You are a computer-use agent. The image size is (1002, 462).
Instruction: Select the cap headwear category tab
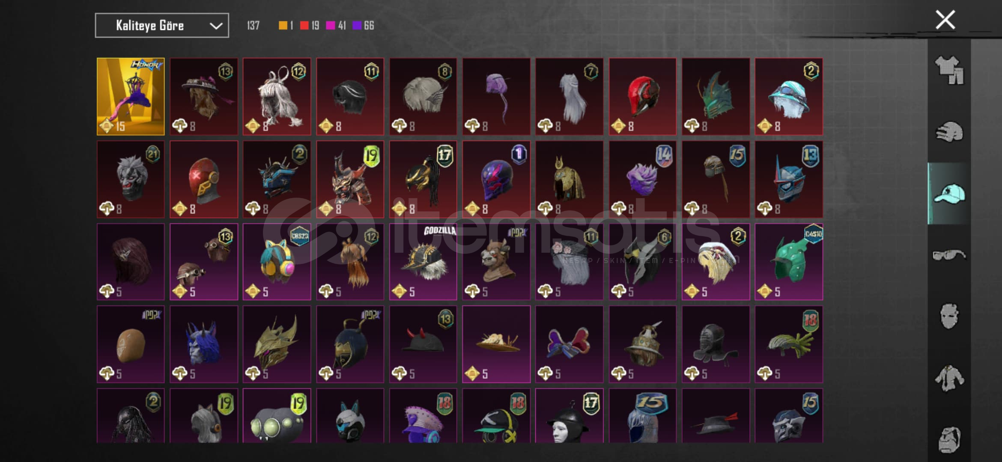pyautogui.click(x=949, y=193)
